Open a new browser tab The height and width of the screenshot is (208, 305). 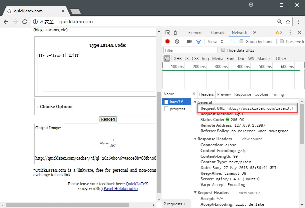[x=75, y=11]
